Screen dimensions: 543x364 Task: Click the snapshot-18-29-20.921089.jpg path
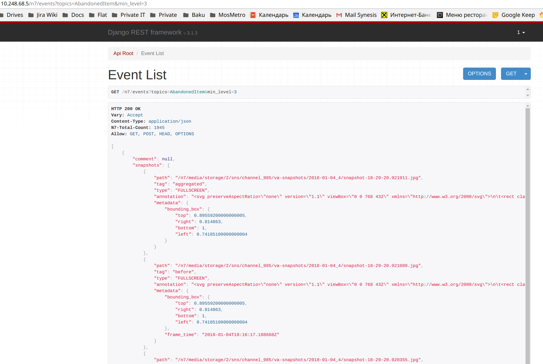[298, 266]
